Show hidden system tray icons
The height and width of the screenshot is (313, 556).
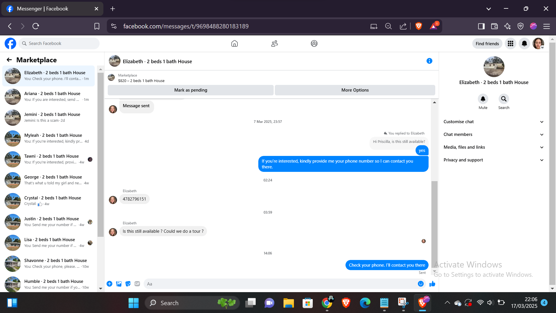tap(447, 303)
